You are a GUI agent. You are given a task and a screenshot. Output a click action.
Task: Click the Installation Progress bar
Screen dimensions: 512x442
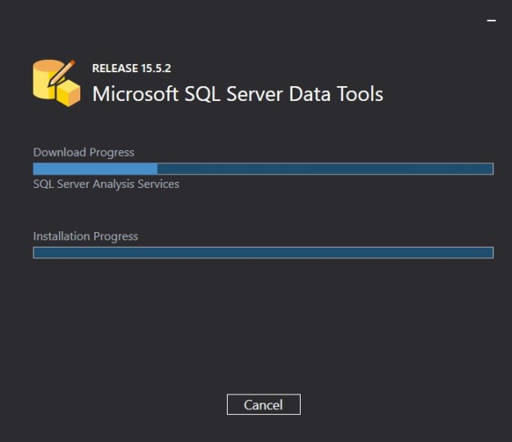tap(263, 253)
